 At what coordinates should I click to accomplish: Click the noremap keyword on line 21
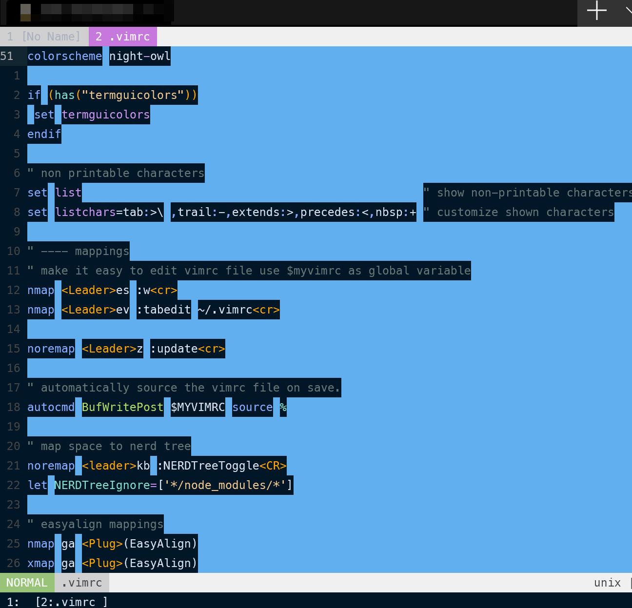tap(51, 466)
